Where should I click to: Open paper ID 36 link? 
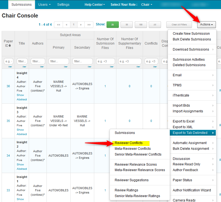(x=8, y=86)
